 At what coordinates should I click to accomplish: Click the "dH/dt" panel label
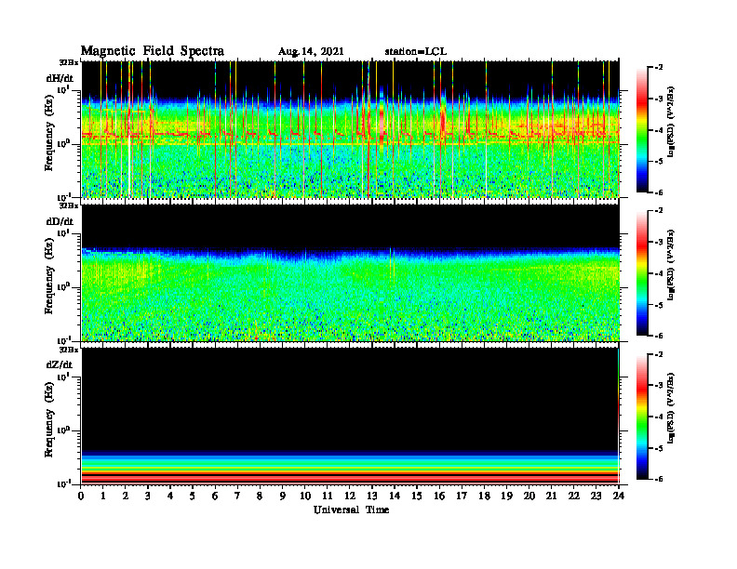[60, 78]
